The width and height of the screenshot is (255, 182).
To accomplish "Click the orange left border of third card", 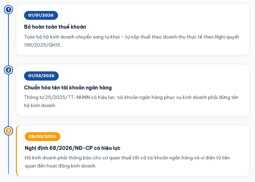I will click(x=17, y=151).
